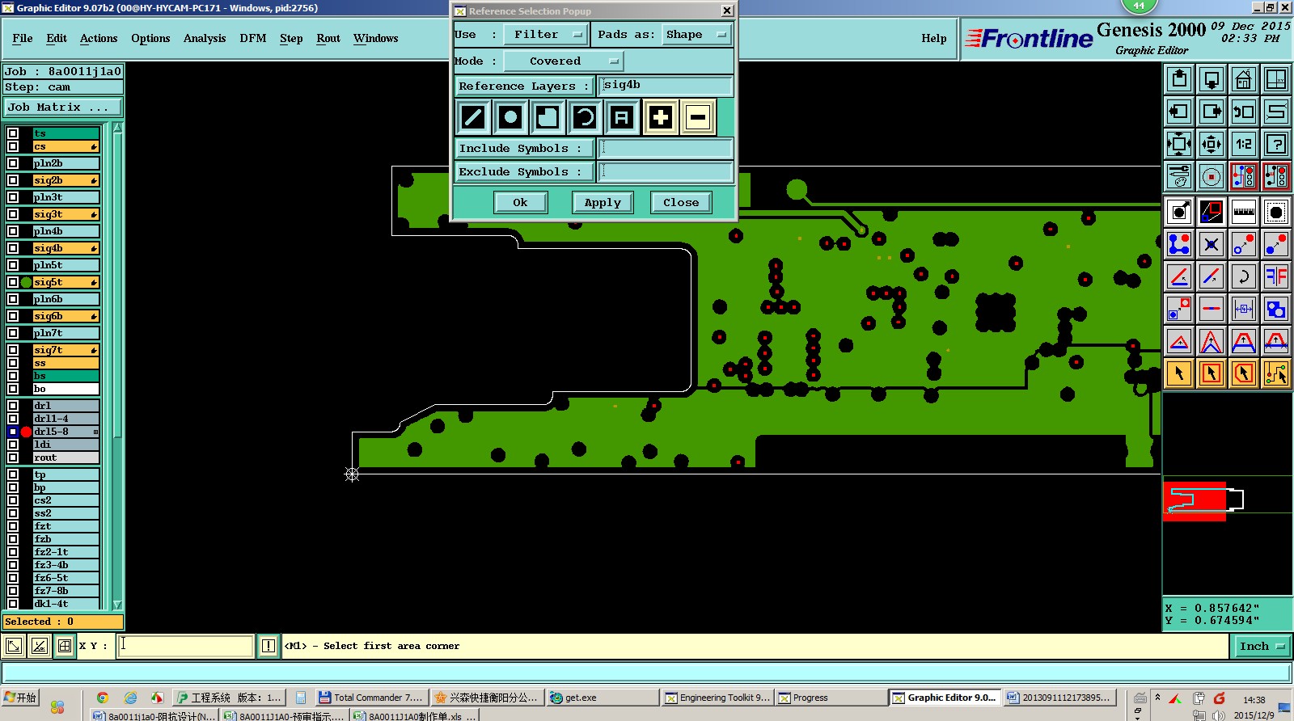Open the Use Filter dropdown

(x=545, y=35)
